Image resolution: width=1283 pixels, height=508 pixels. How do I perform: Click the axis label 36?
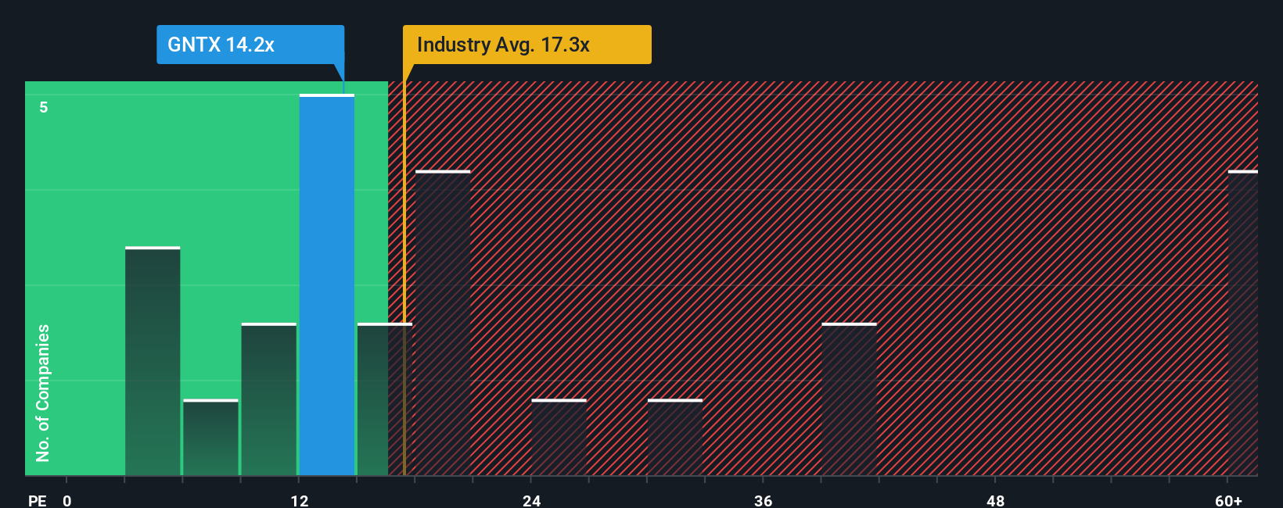click(764, 500)
